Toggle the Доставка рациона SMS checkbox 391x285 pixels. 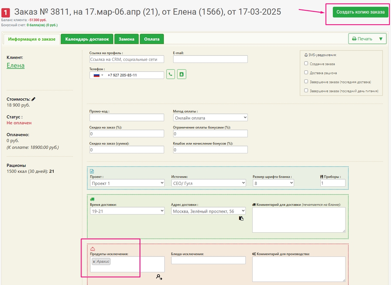[x=306, y=73]
